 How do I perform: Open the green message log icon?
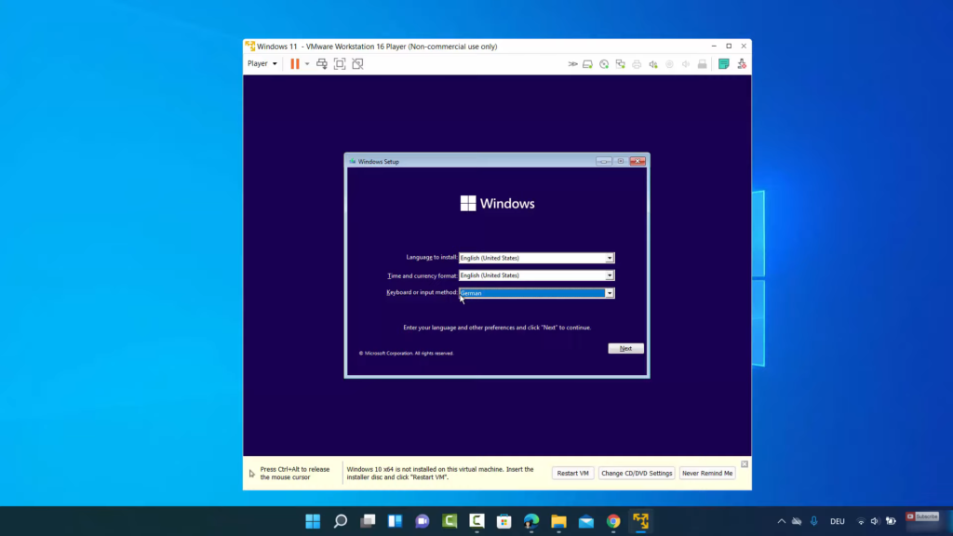(x=724, y=64)
